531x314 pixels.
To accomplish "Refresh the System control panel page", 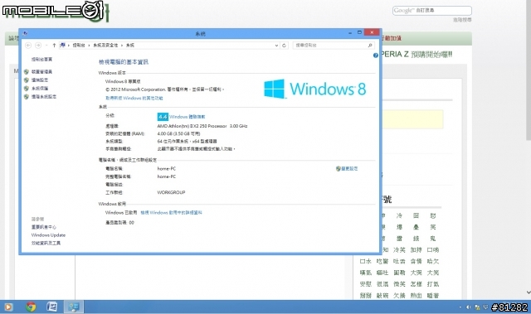I will 284,46.
